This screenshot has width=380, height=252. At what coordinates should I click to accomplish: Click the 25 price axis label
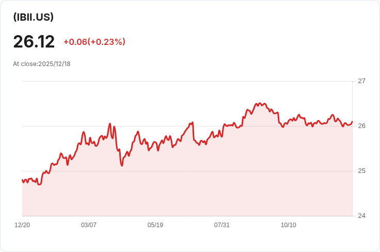click(361, 171)
